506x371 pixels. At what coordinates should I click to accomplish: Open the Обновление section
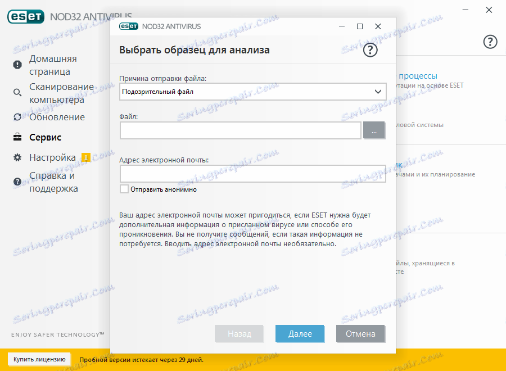point(57,117)
